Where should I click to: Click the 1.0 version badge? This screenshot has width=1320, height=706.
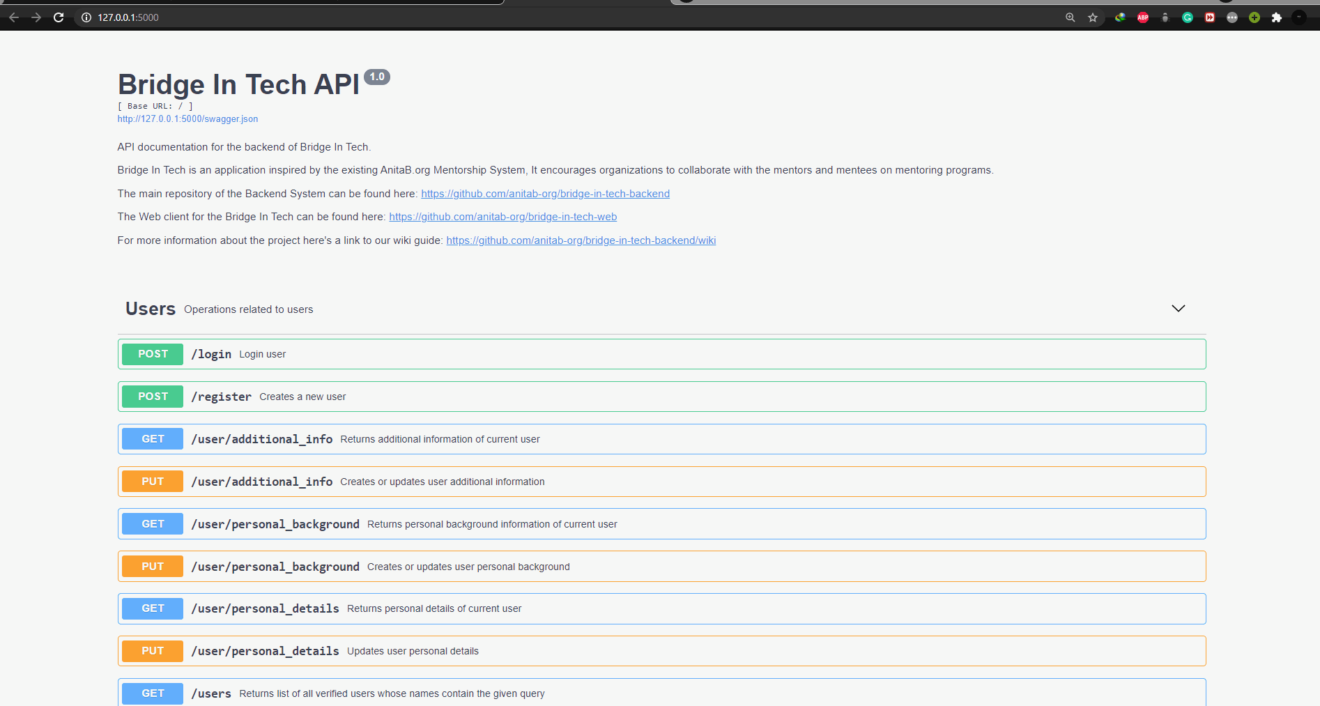point(377,77)
